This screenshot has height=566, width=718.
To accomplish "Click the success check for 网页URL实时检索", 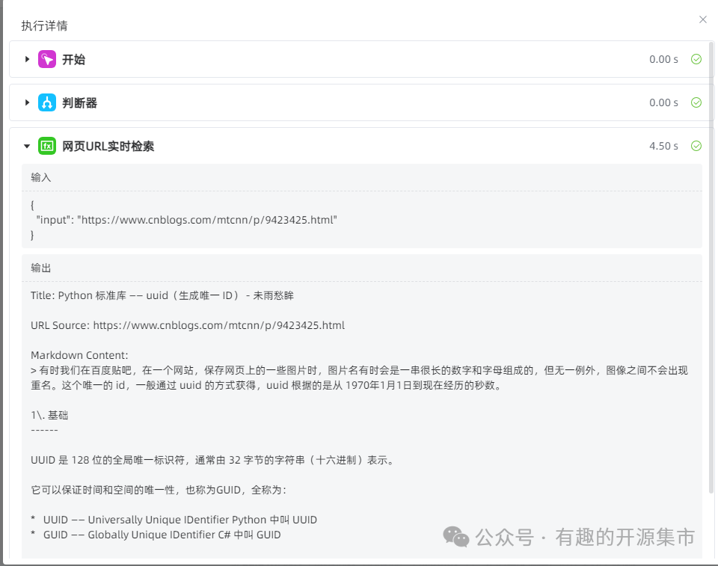I will (x=696, y=146).
